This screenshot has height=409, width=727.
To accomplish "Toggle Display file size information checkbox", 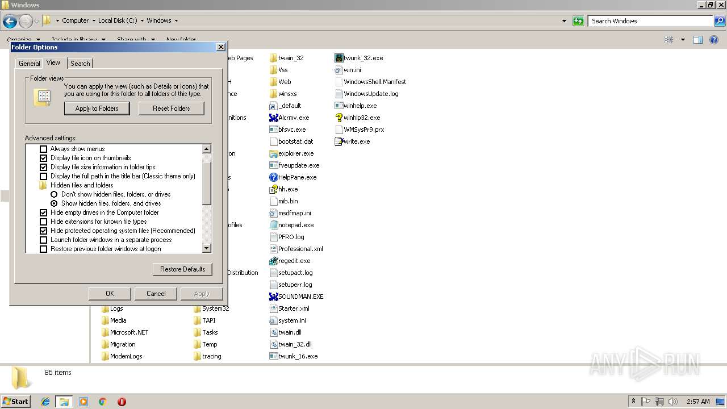I will pyautogui.click(x=43, y=167).
